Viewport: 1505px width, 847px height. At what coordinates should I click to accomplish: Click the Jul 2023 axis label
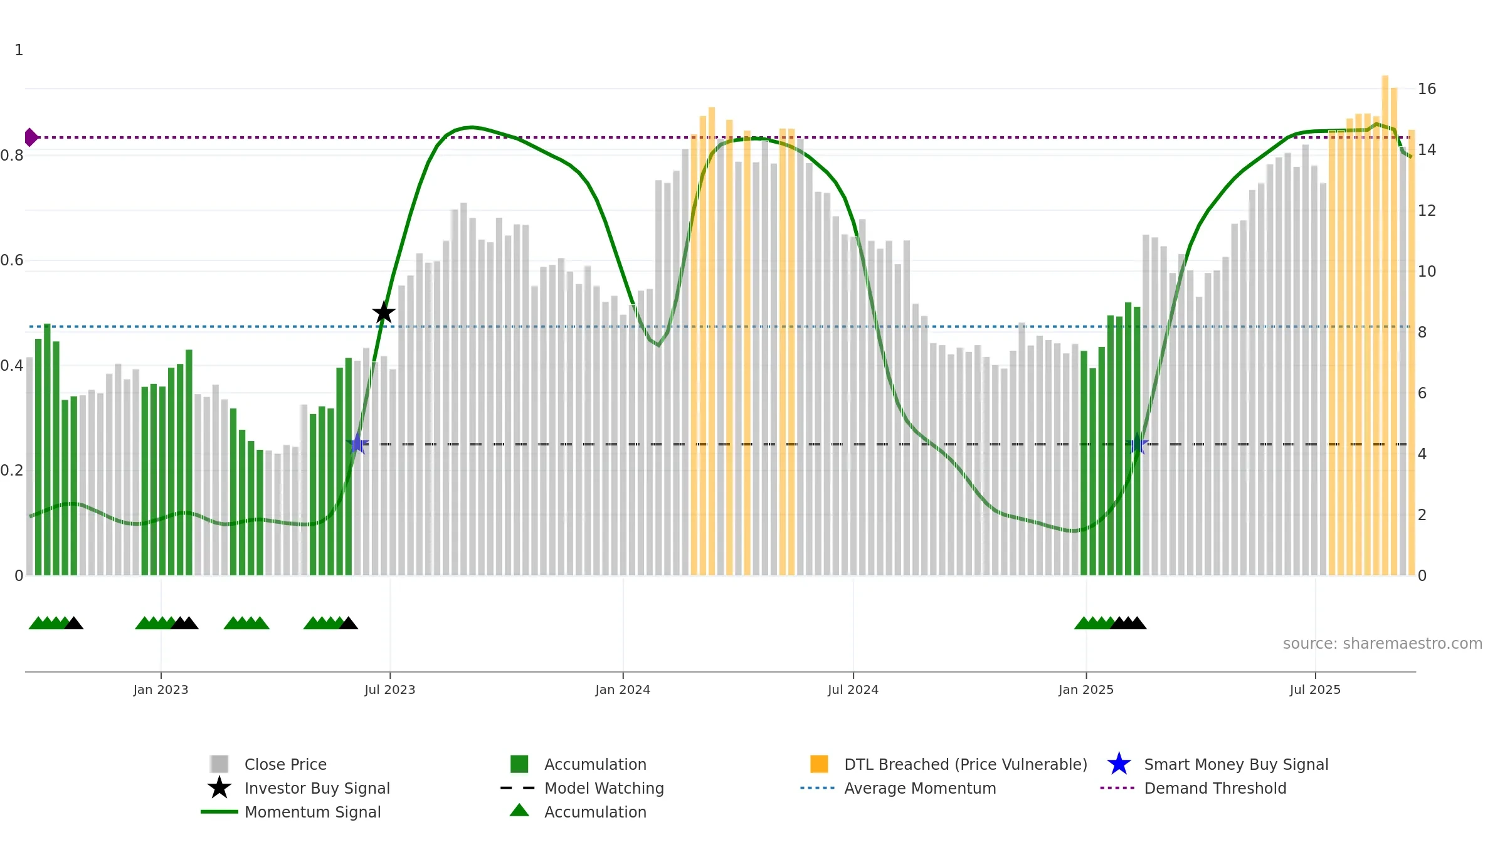390,690
